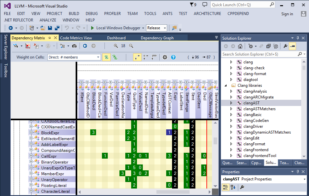Close the Dependency Matrix tab
The image size is (309, 196).
[x=56, y=38]
